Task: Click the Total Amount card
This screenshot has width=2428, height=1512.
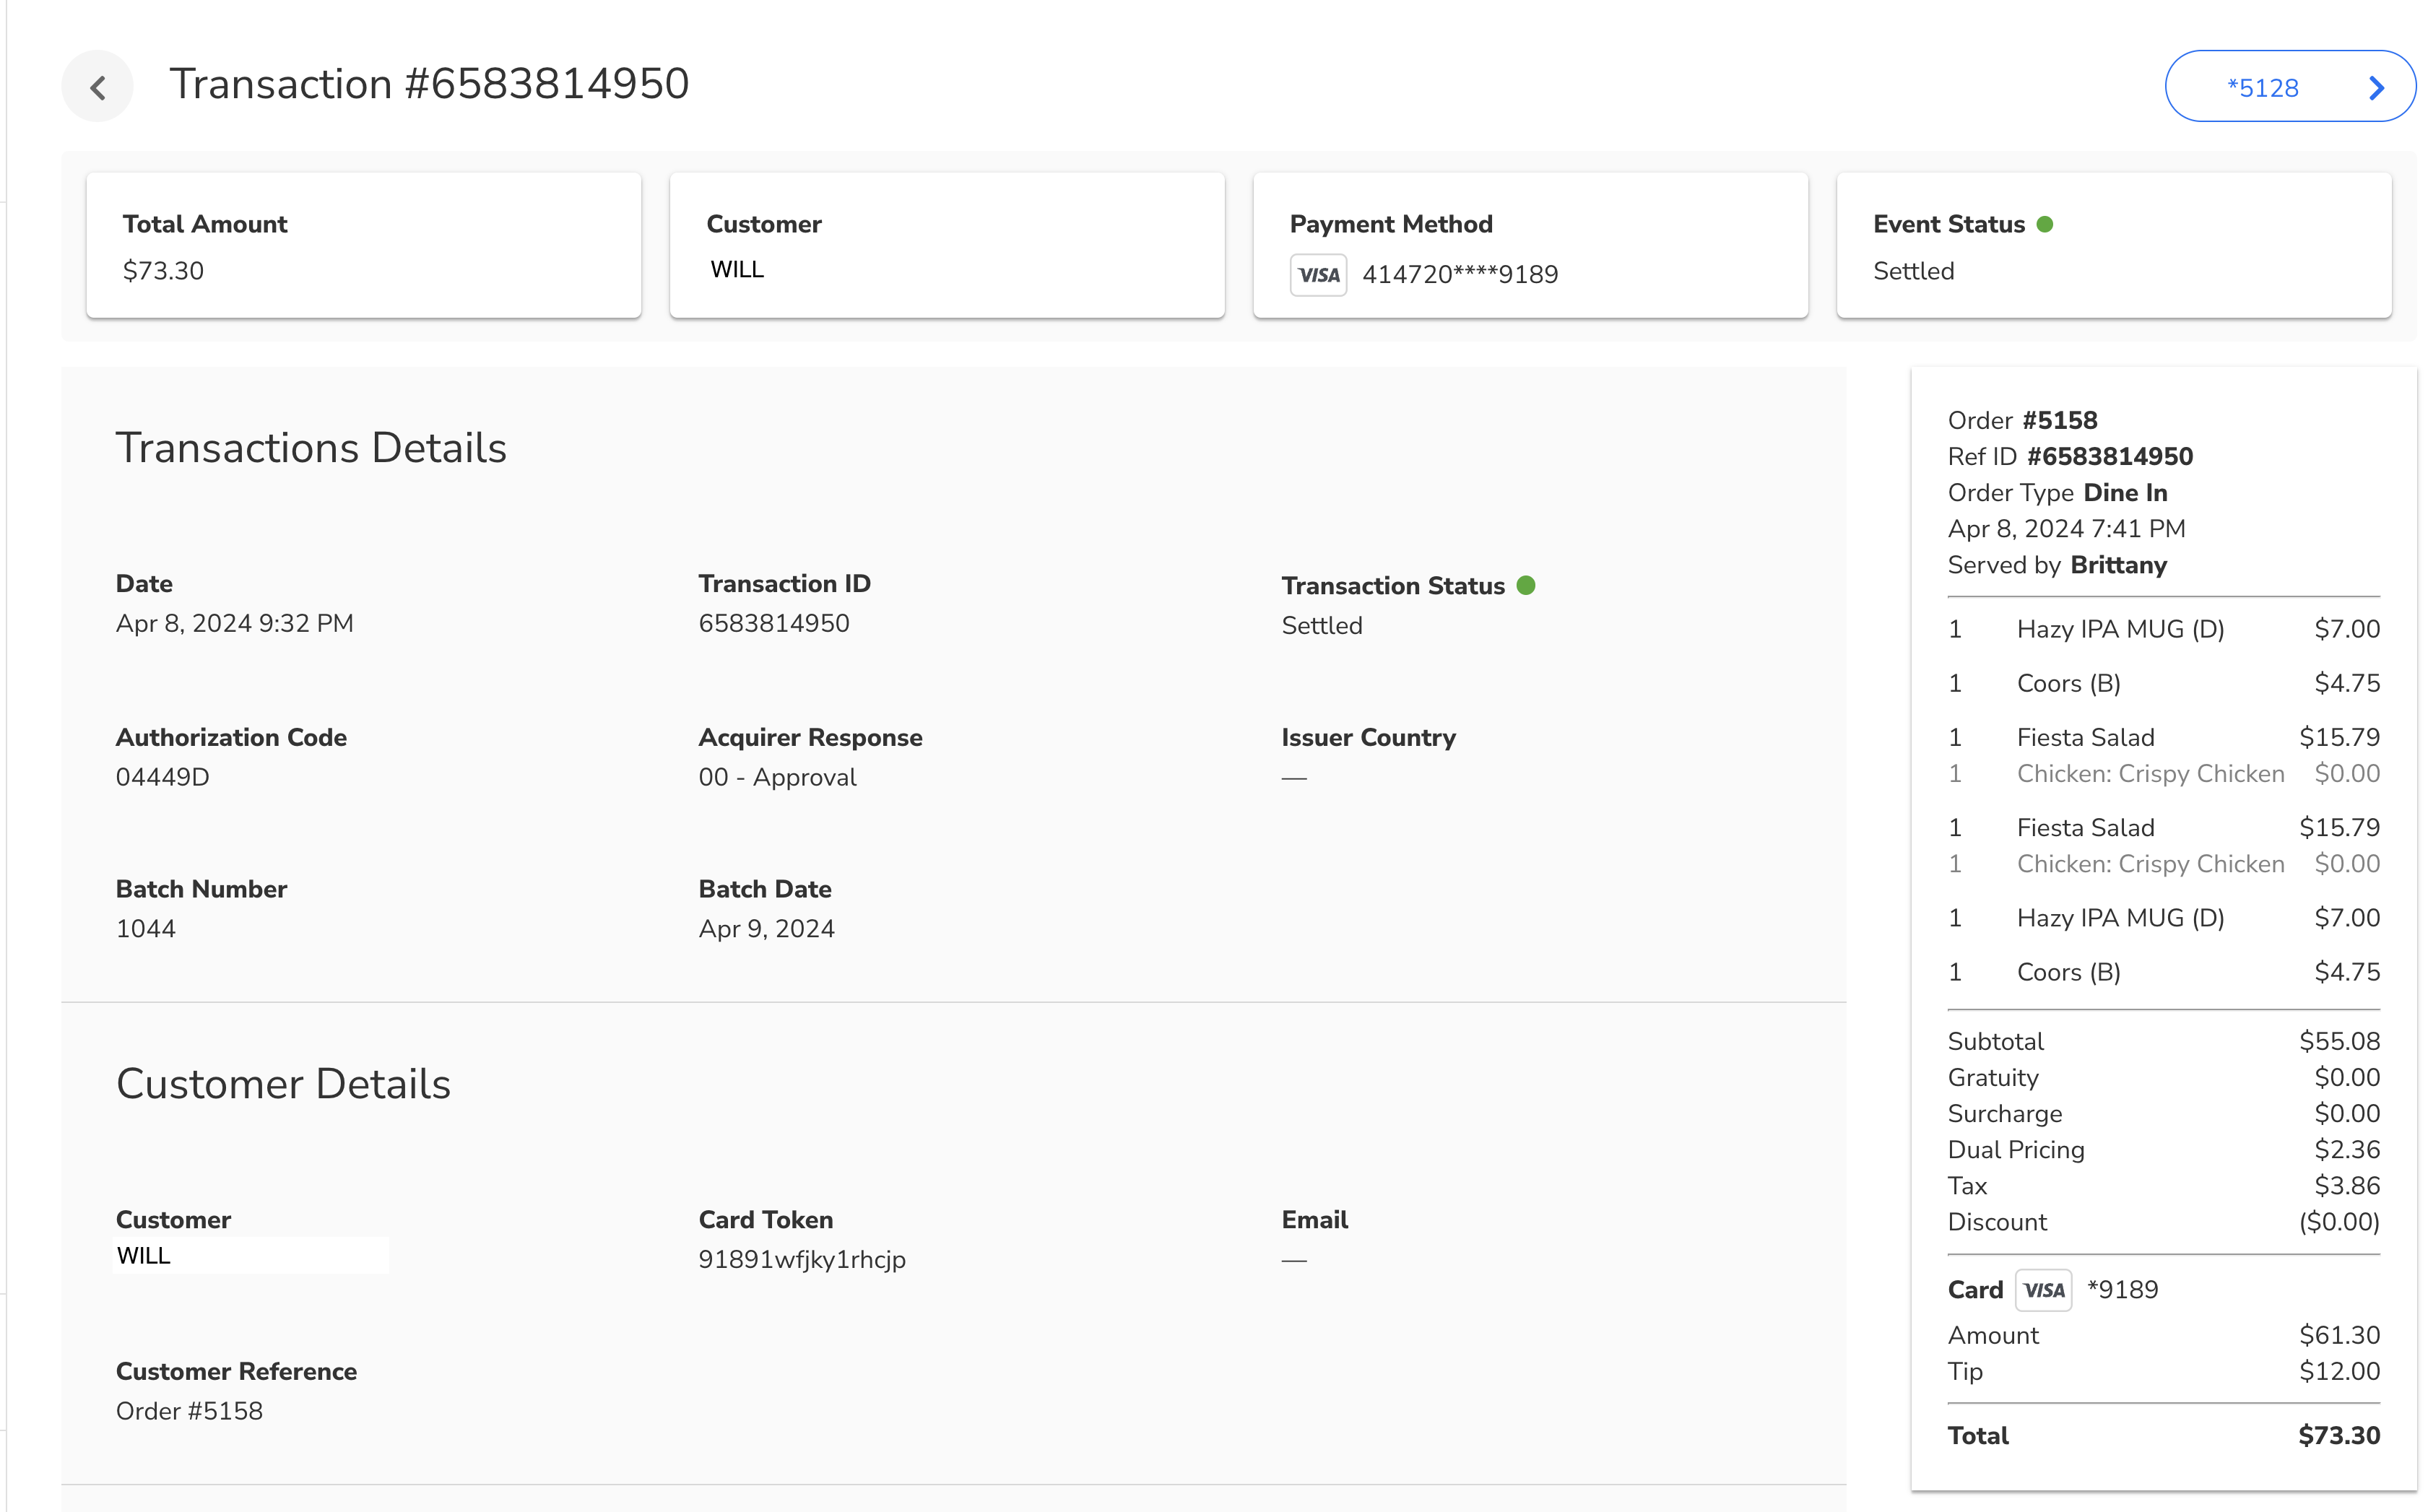Action: (x=363, y=246)
